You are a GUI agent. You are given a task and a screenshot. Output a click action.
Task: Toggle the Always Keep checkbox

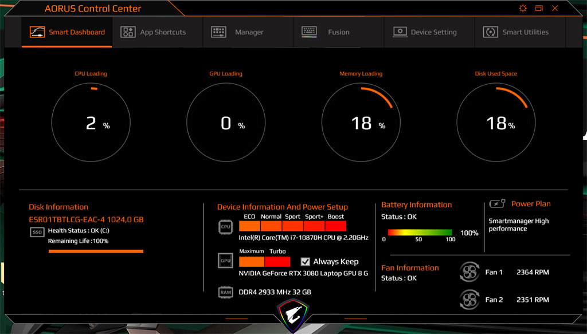[x=306, y=261]
